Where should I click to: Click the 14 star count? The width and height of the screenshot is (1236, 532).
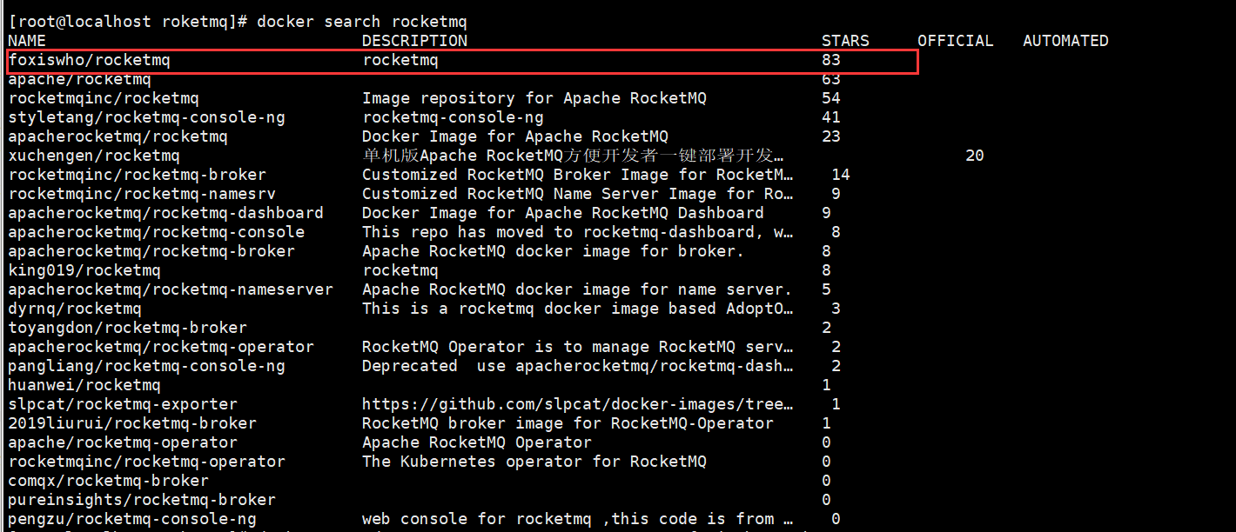point(841,175)
